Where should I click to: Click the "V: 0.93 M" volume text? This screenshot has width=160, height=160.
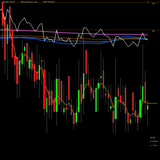[154, 141]
